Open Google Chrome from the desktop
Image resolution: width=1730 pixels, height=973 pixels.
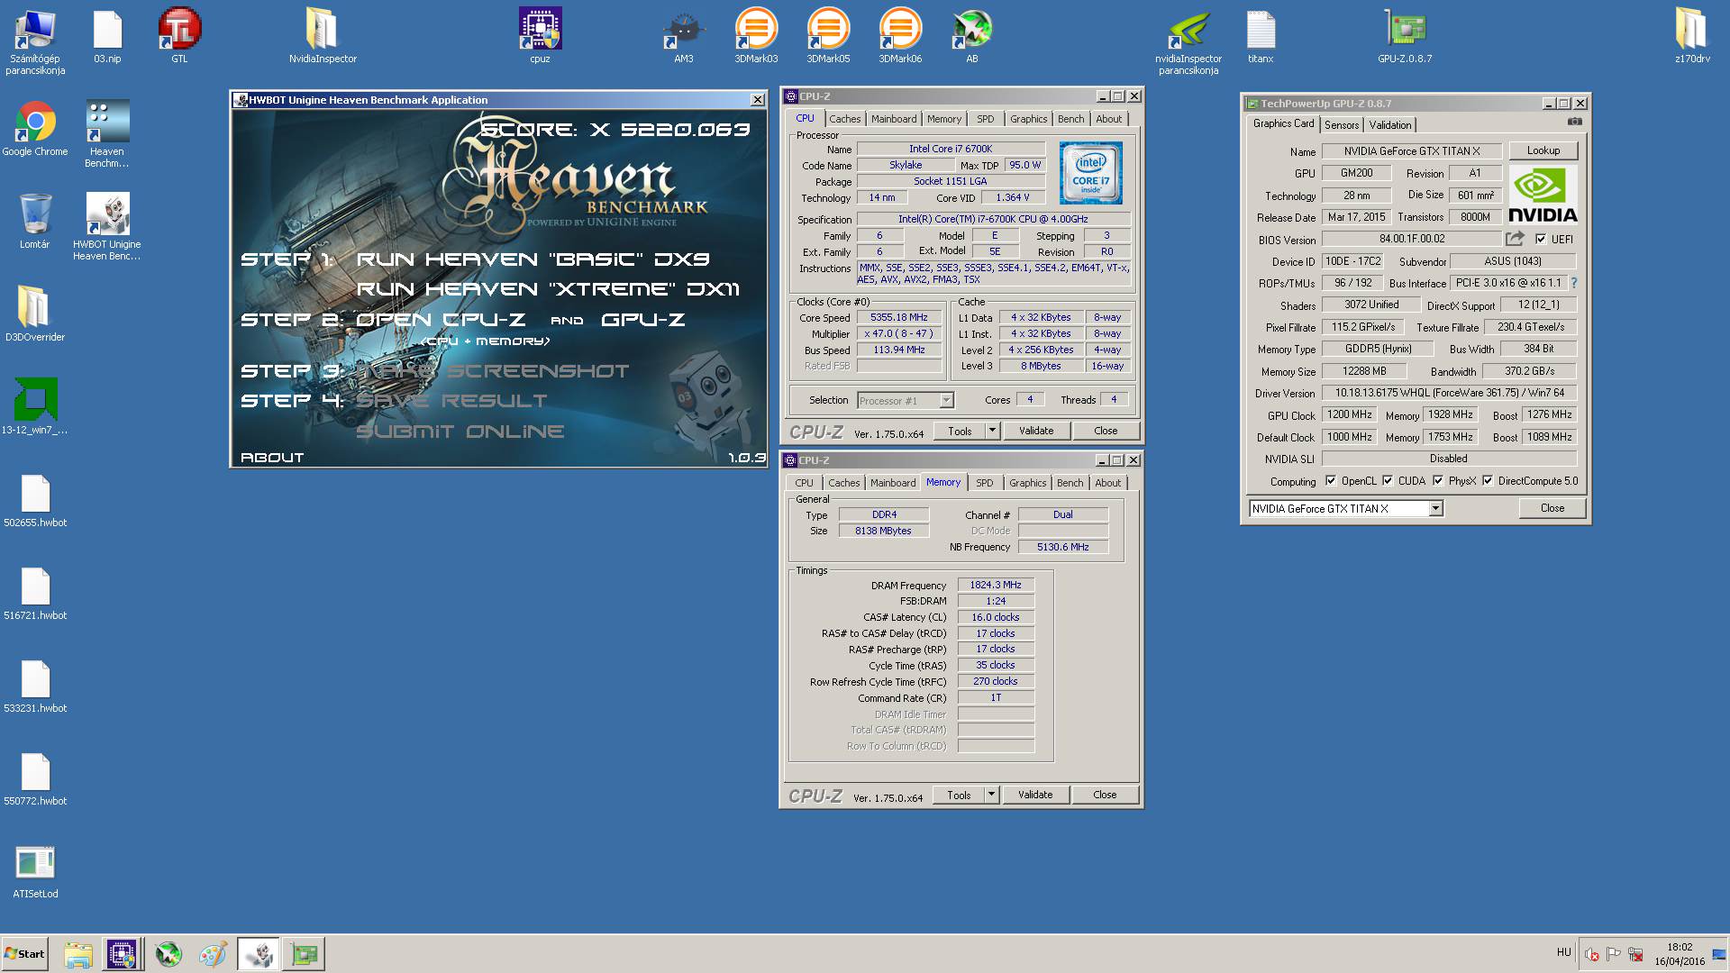point(35,129)
